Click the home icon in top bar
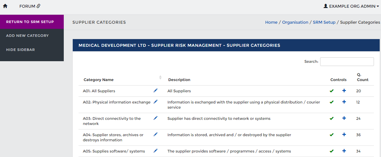Image resolution: width=381 pixels, height=157 pixels. pyautogui.click(x=5, y=6)
